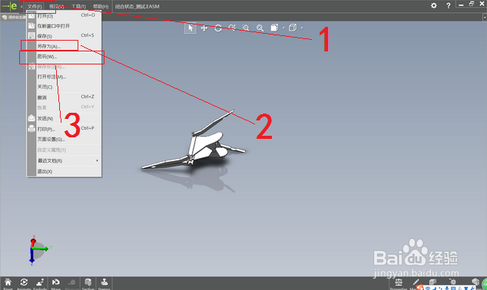Click the Sogou input method icon
Image resolution: width=487 pixels, height=290 pixels.
click(419, 288)
